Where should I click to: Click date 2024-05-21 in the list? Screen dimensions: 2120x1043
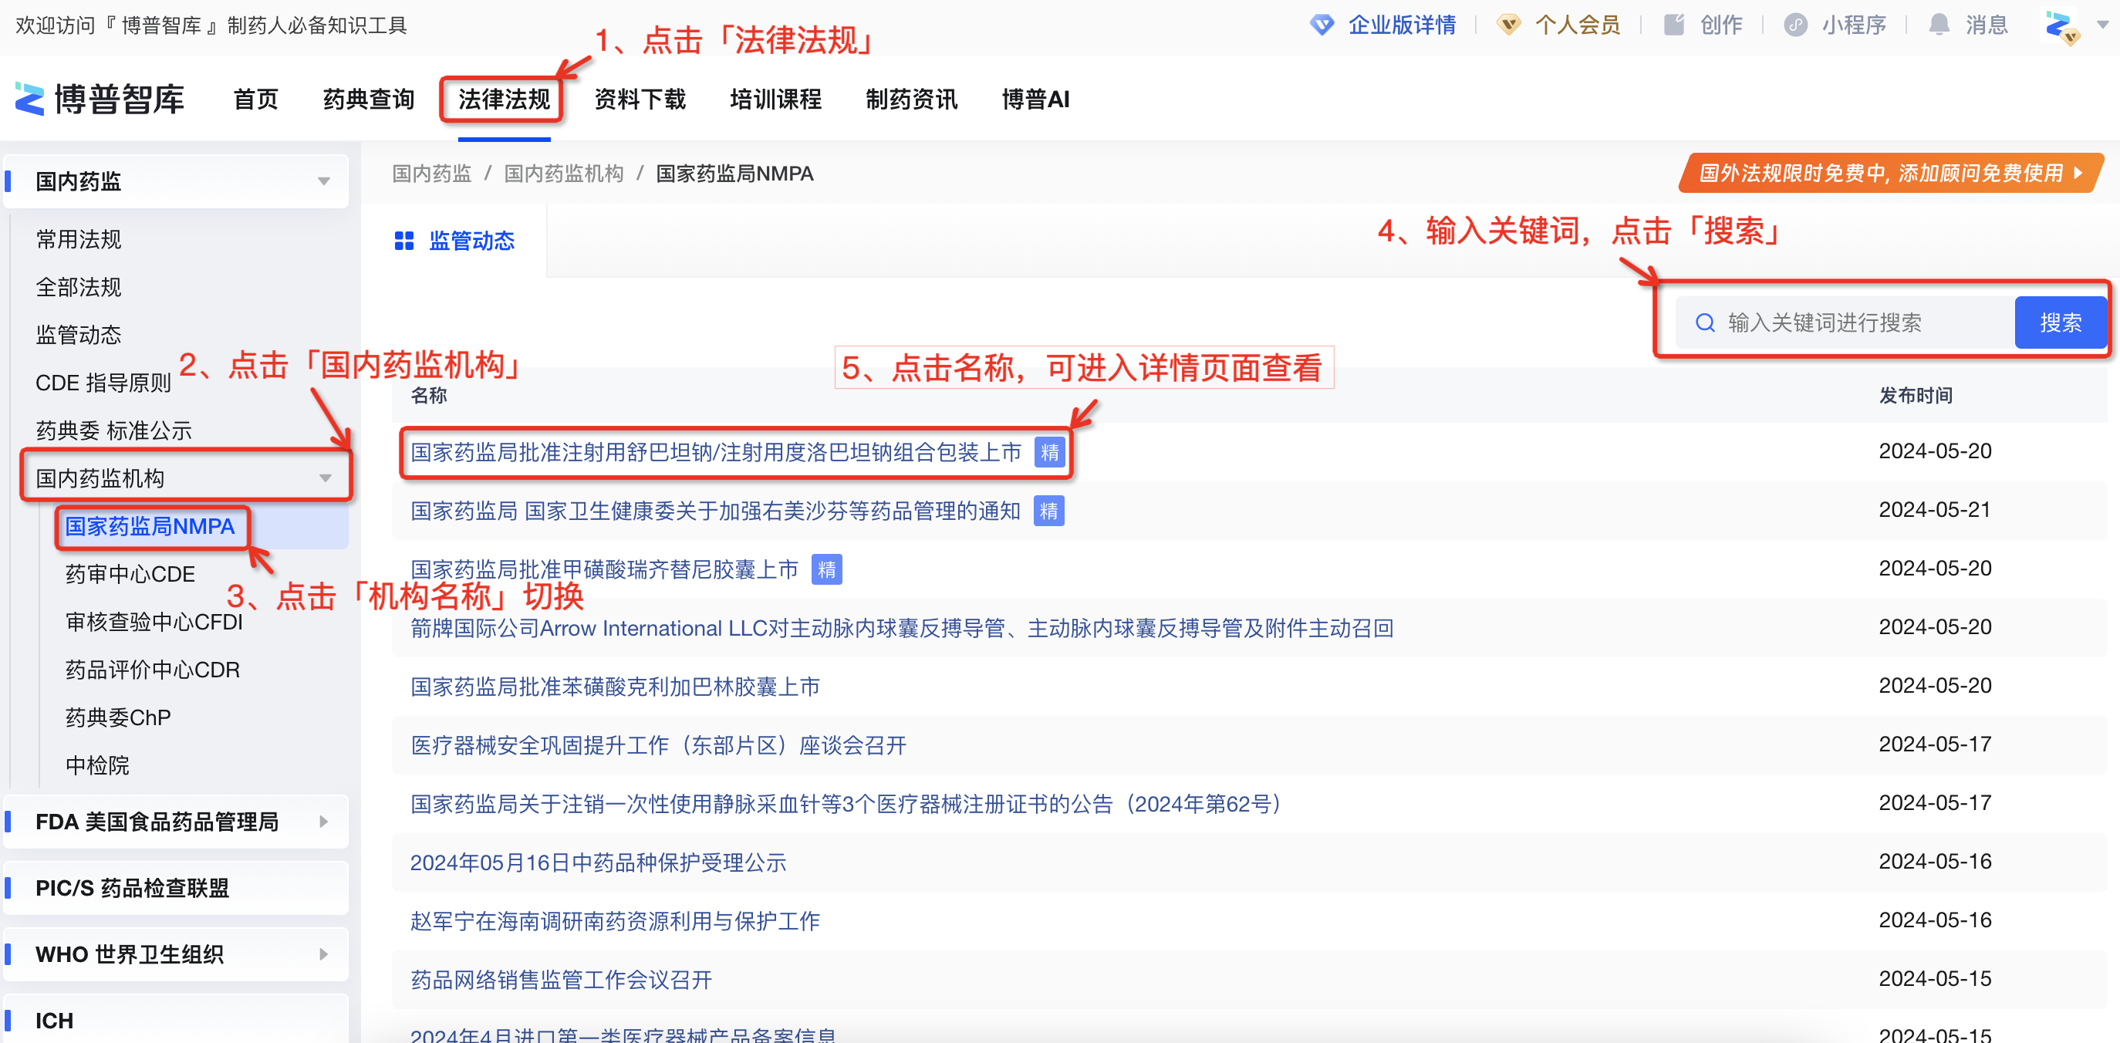tap(1935, 510)
